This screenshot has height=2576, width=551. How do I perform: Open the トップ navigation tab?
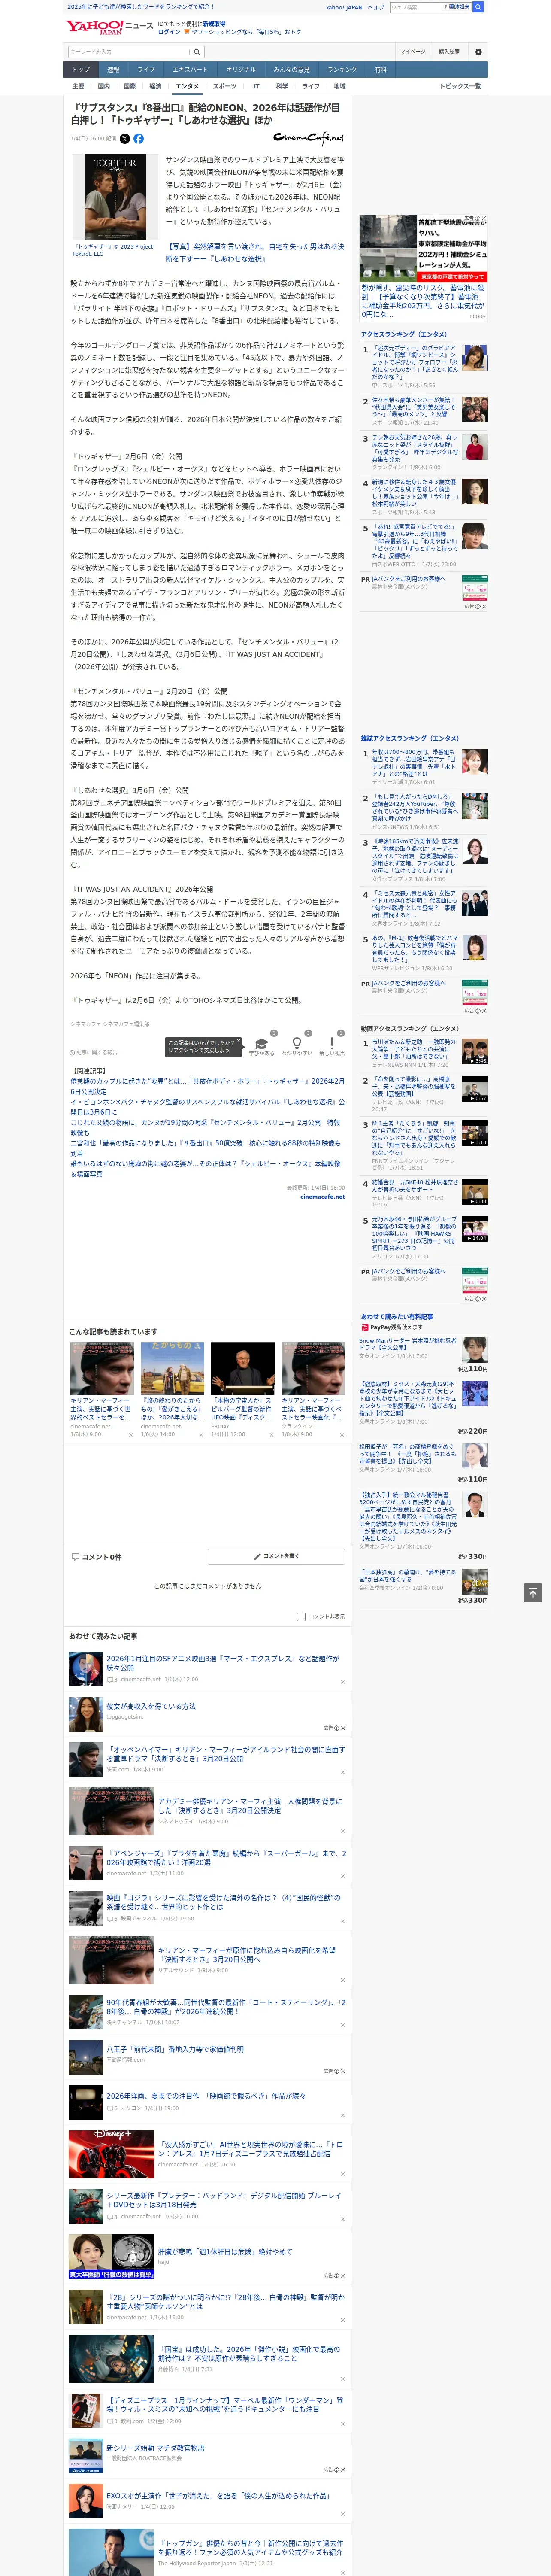[81, 70]
